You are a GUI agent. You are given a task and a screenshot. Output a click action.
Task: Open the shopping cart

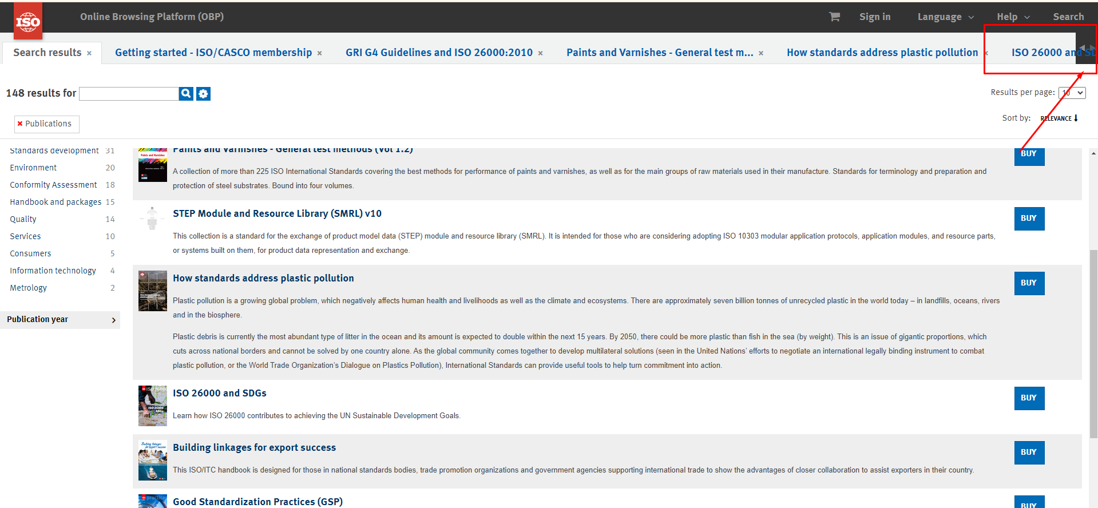point(834,17)
